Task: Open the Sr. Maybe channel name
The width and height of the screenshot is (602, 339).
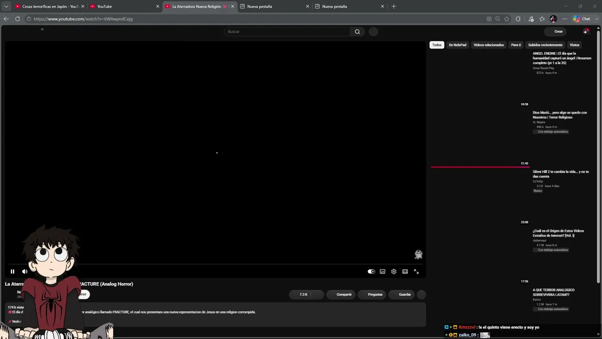Action: [539, 122]
